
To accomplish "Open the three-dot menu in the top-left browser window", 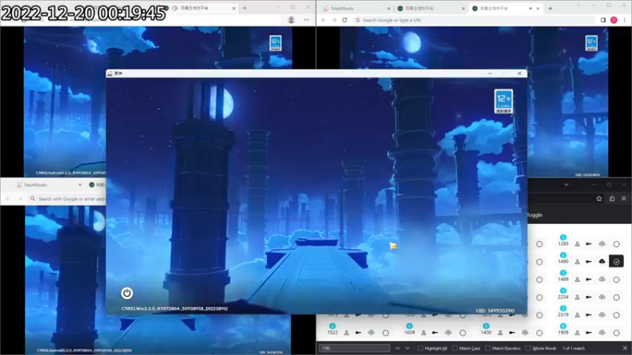I will (x=307, y=20).
